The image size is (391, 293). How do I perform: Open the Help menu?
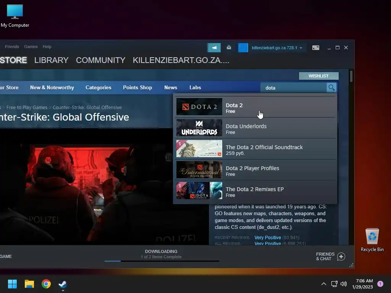pyautogui.click(x=47, y=47)
